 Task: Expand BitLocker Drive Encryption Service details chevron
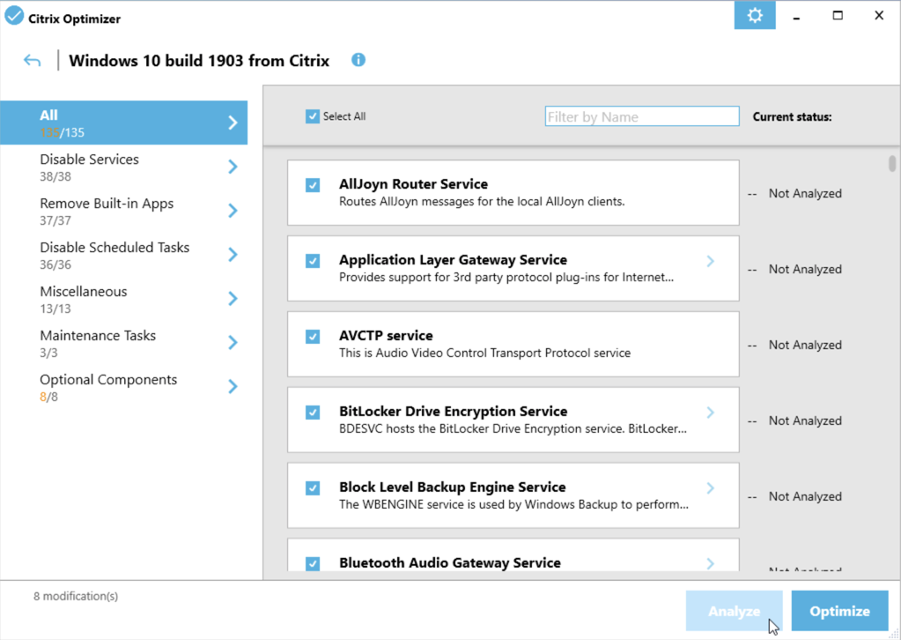pyautogui.click(x=711, y=413)
